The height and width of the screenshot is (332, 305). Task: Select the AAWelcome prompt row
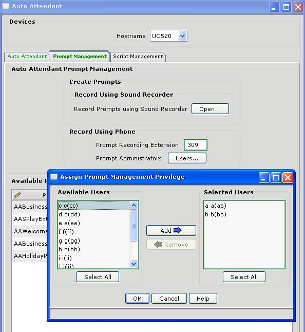29,231
